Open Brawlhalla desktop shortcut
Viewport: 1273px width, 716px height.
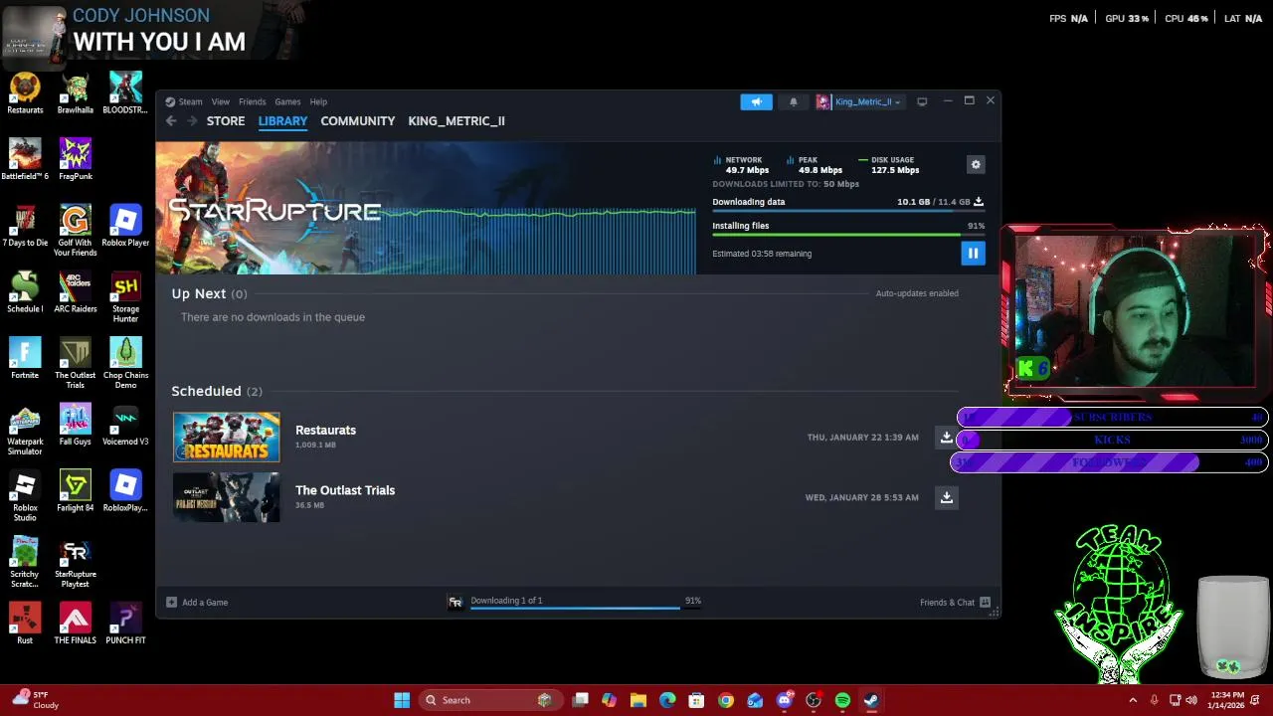pos(76,93)
